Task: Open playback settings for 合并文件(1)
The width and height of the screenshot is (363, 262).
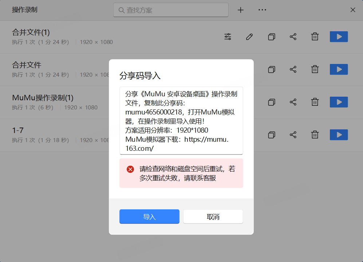Action: click(x=228, y=37)
